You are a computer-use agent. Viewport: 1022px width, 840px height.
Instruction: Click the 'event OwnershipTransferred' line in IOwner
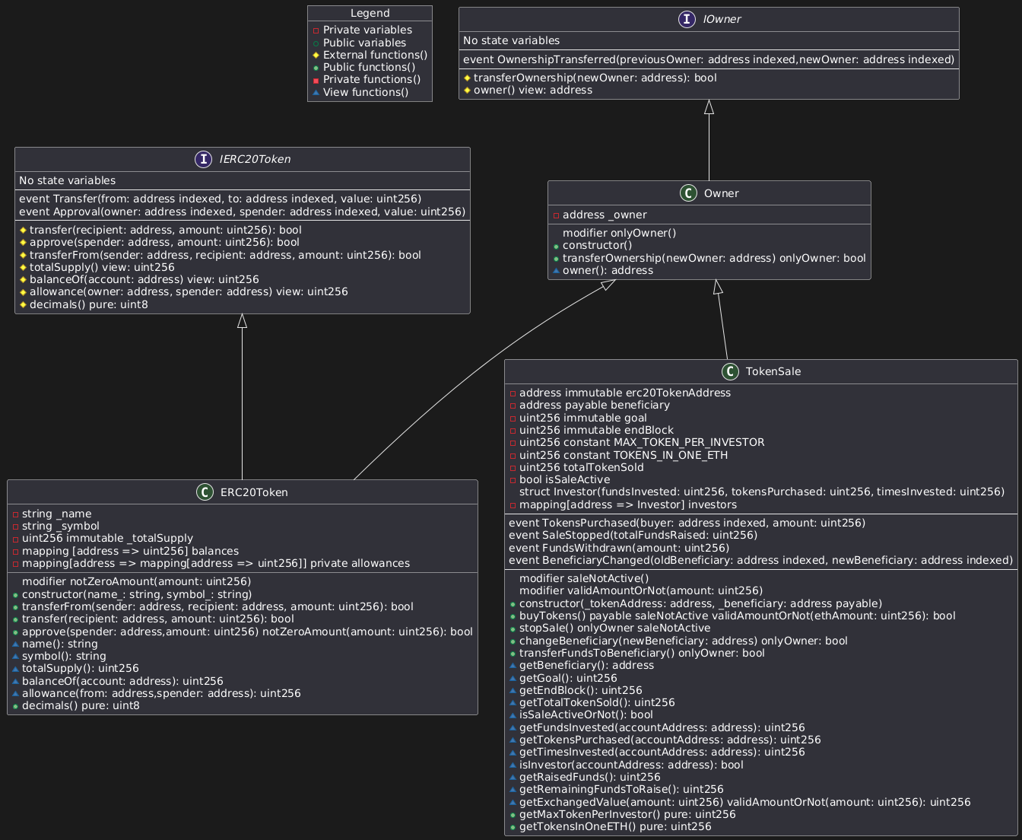click(709, 60)
